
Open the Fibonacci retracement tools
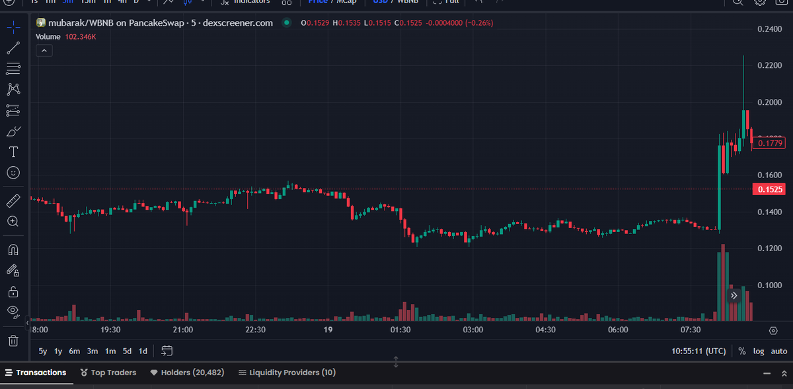coord(13,68)
